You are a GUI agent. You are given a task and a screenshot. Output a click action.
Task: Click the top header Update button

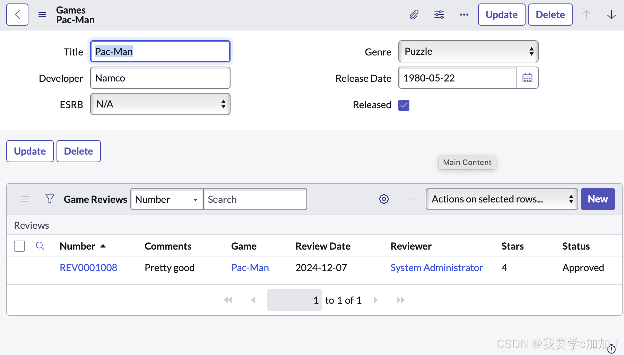[502, 15]
